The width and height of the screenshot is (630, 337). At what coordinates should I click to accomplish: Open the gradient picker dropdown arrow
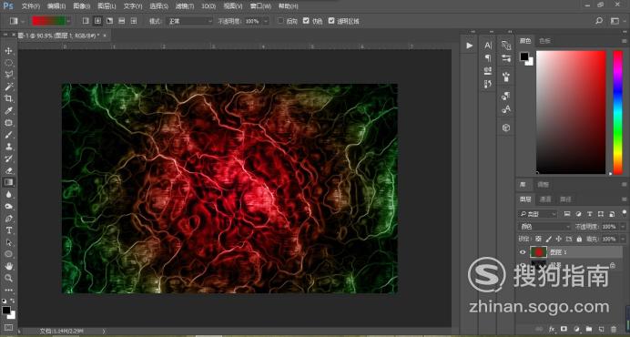point(69,21)
